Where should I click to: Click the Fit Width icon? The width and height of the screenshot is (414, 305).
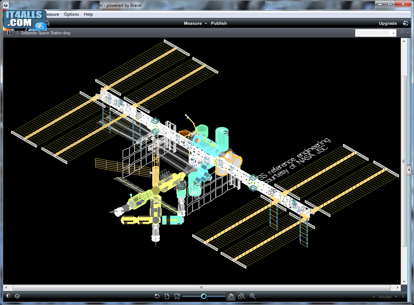(x=177, y=296)
